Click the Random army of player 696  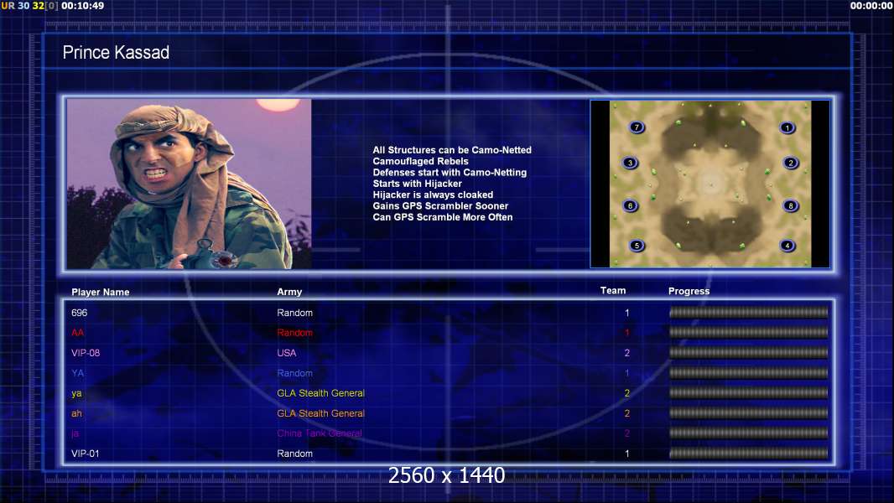click(x=294, y=313)
